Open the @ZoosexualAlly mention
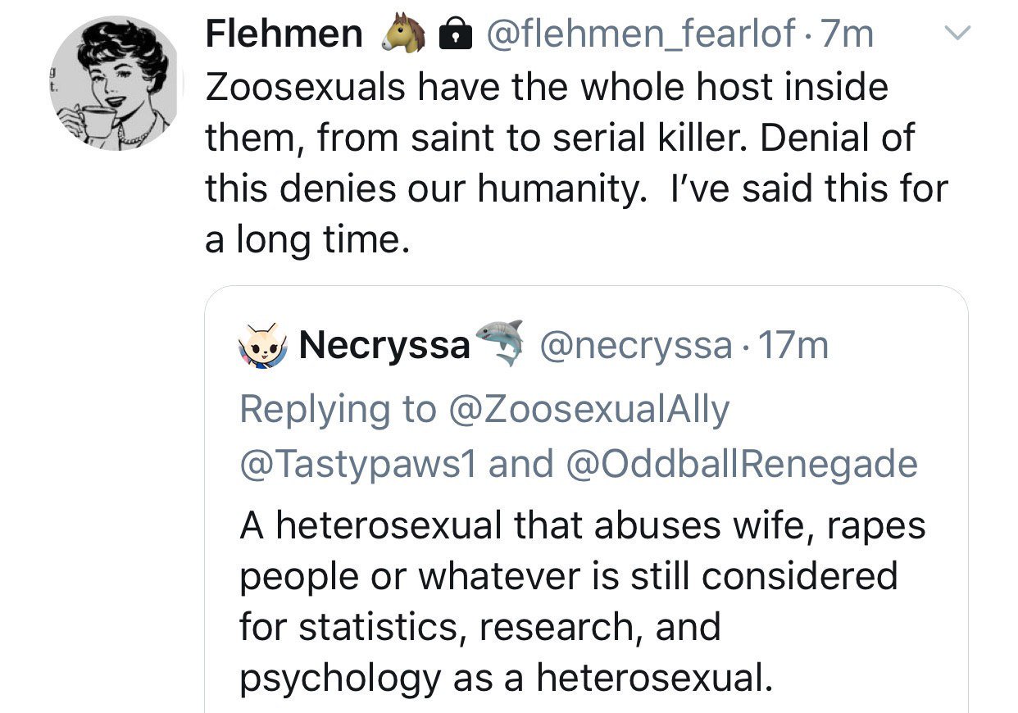Screen dimensions: 1018x713 590,409
